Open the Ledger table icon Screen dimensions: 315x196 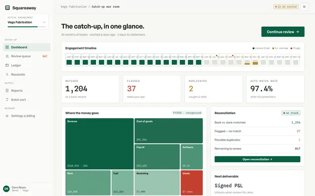pos(7,65)
